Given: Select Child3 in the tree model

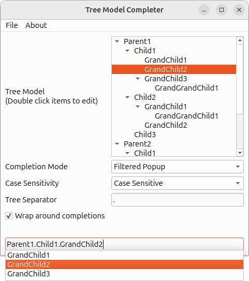Looking at the screenshot, I should point(145,135).
